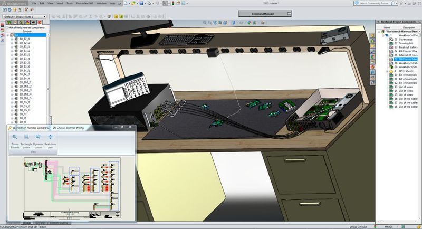Click the floating CommandManager bar
Screen dimensions: 422x229
pos(265,14)
